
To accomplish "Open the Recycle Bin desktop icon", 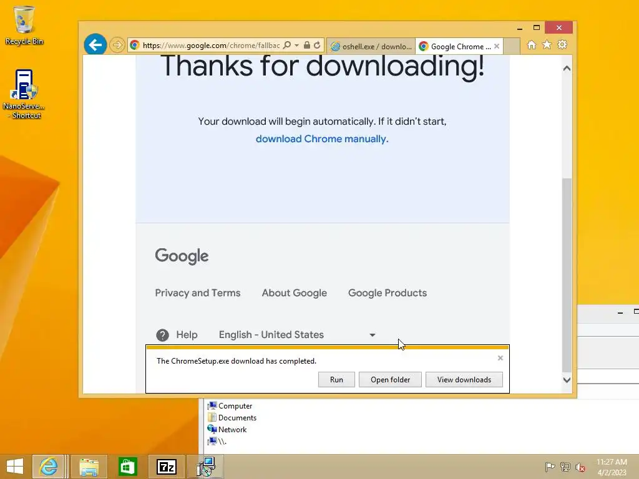I will [x=24, y=25].
